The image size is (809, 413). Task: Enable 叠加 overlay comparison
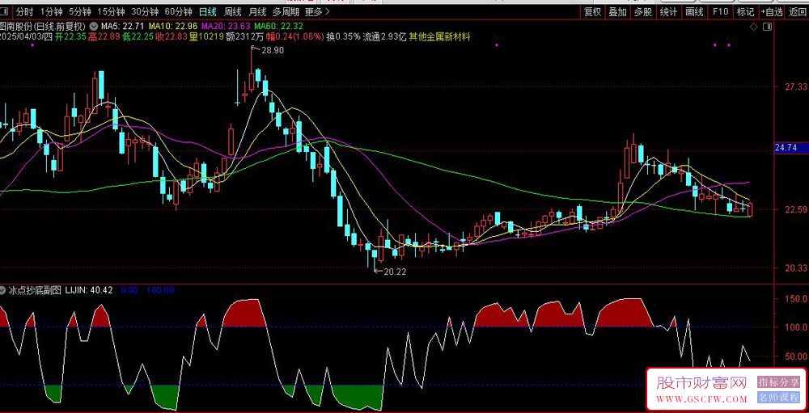coord(617,11)
